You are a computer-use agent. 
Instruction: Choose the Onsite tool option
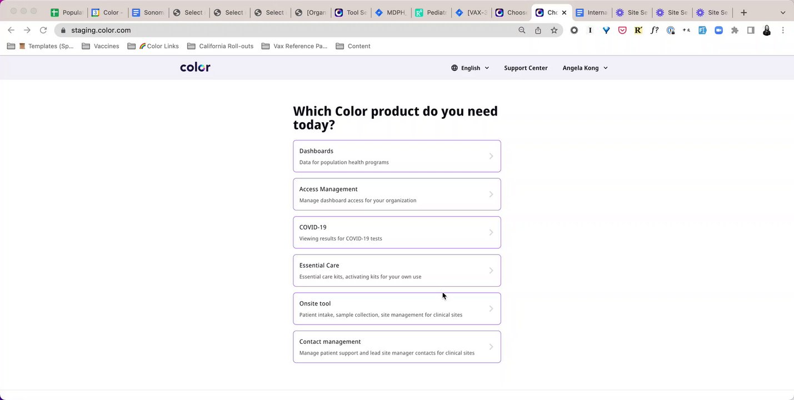coord(397,308)
